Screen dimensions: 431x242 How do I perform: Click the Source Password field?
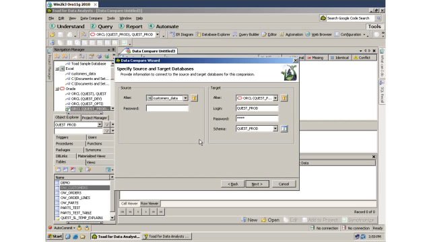[167, 108]
